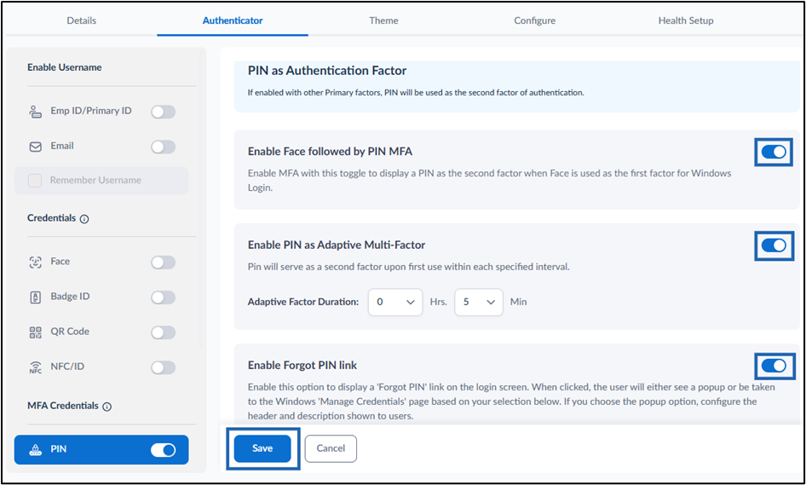Viewport: 806px width, 485px height.
Task: Click the PIN keypad icon
Action: pyautogui.click(x=35, y=449)
